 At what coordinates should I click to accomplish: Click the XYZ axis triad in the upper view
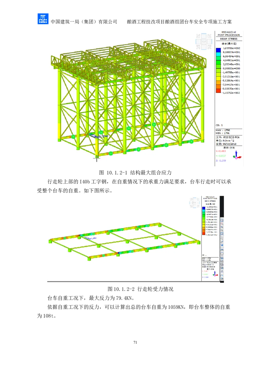[237, 156]
